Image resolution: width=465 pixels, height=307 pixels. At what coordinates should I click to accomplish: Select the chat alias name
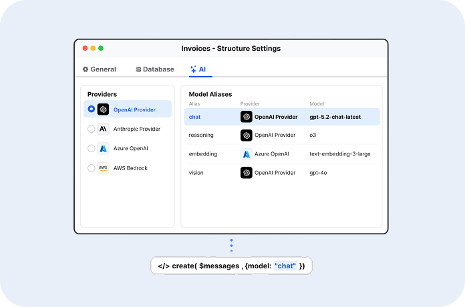pyautogui.click(x=194, y=117)
